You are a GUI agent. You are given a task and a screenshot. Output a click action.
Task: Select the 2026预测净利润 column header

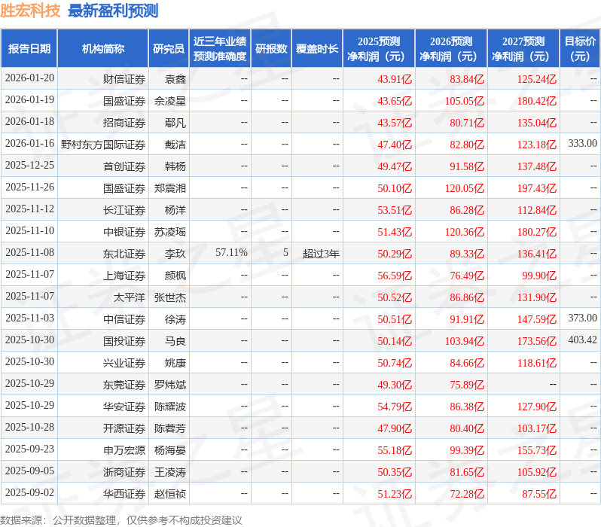pyautogui.click(x=451, y=49)
